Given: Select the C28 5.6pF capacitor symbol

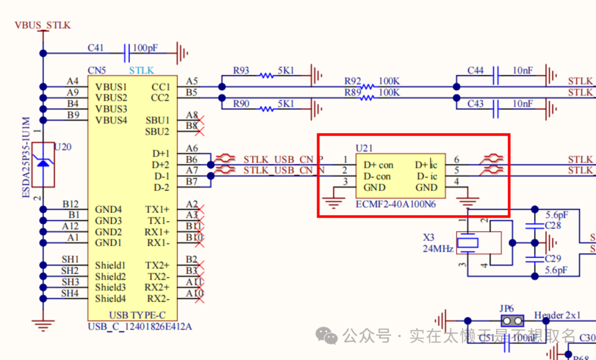Looking at the screenshot, I should click(534, 225).
